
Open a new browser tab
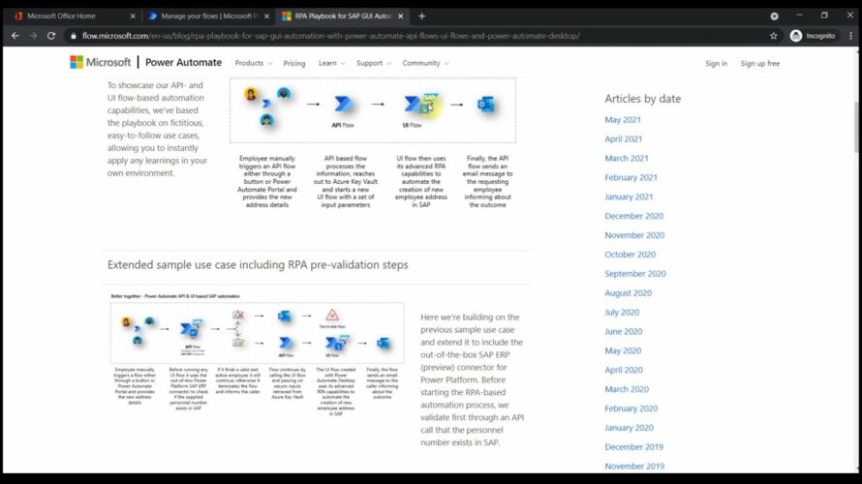click(421, 15)
